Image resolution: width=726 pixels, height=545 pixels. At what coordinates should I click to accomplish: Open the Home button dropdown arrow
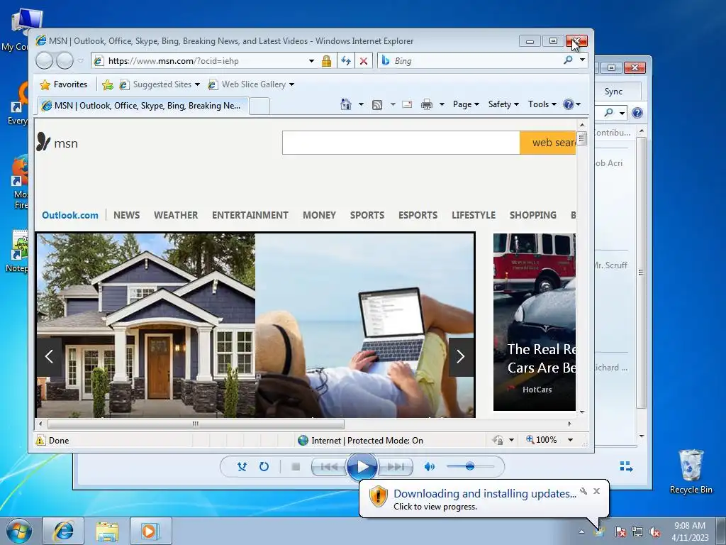(361, 104)
